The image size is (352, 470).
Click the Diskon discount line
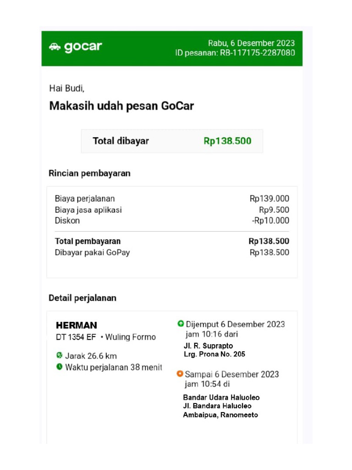point(172,221)
